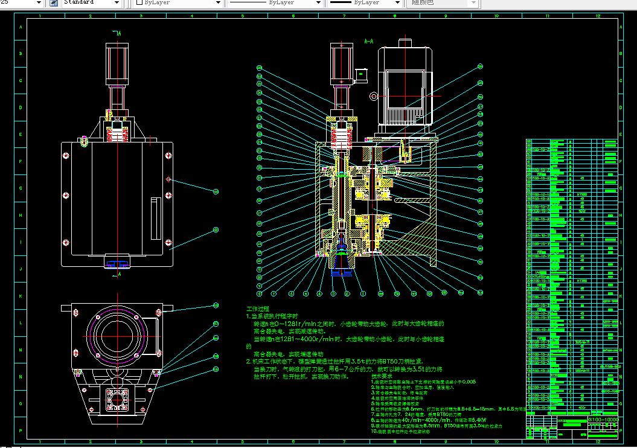
Task: Select the note about 转速 1281~4000r/min
Action: pos(349,339)
